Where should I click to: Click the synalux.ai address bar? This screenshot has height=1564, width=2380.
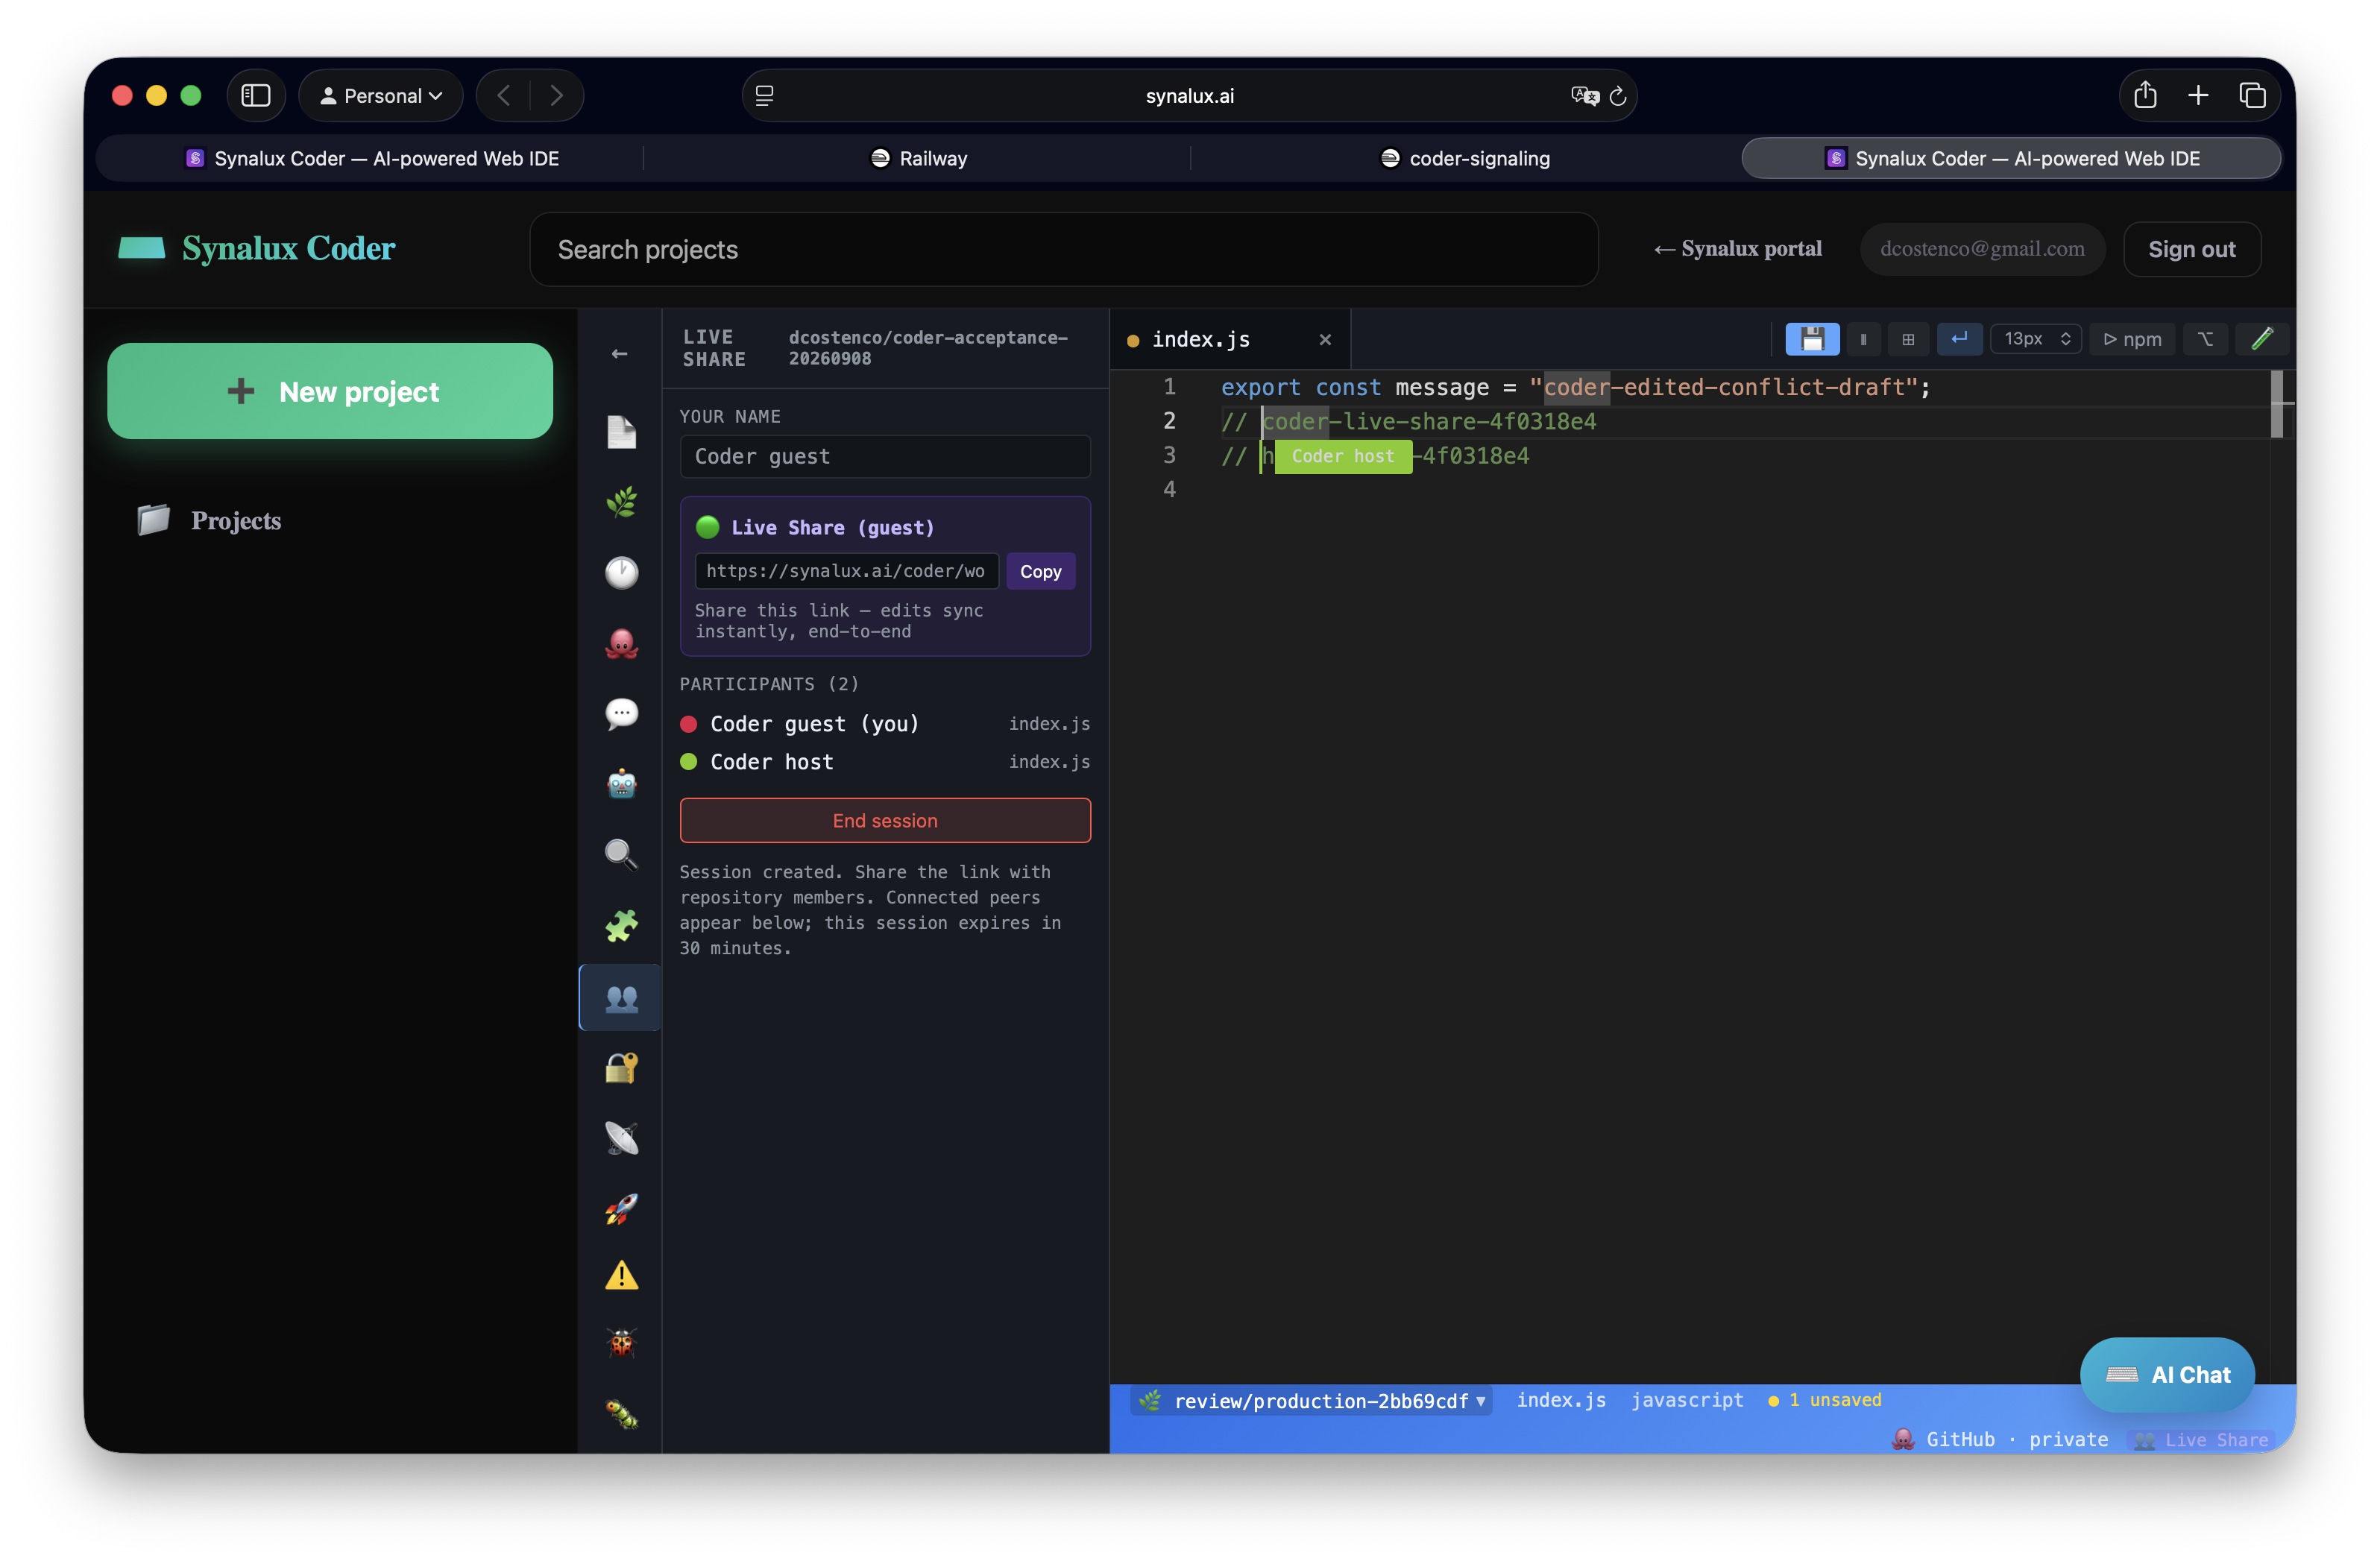coord(1189,96)
